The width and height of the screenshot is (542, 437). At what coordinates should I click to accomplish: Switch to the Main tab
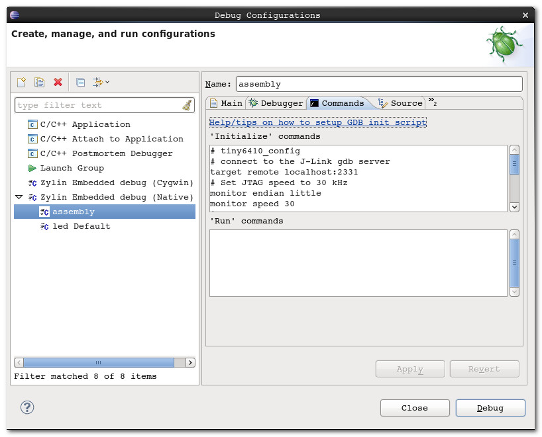click(x=227, y=103)
